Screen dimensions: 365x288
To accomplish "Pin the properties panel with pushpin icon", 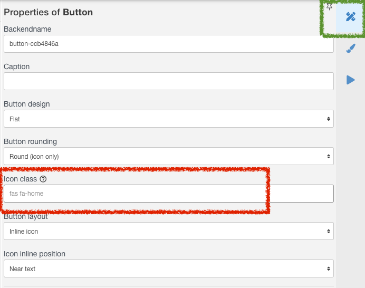I will (329, 6).
